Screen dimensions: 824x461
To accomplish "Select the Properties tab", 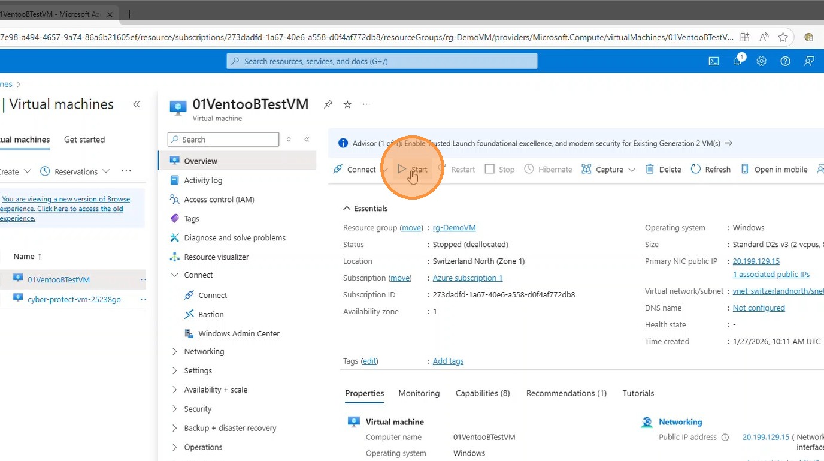I will coord(365,394).
